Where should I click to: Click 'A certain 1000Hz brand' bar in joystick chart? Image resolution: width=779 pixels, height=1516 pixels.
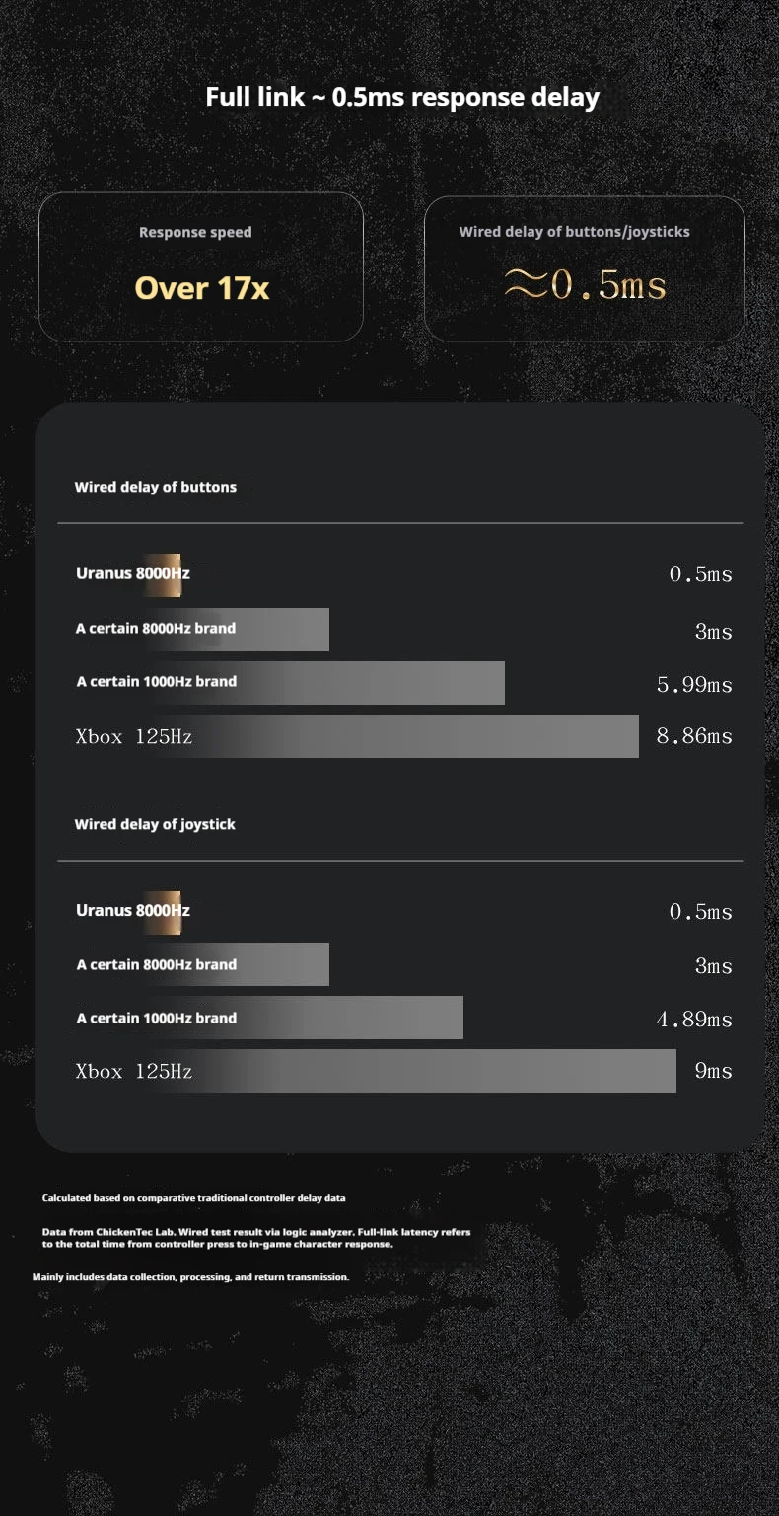[269, 1018]
